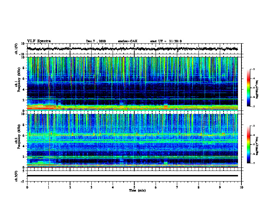
Task: Click the "4" kHz tick on ch.2 frequency axis
Action: 24,146
